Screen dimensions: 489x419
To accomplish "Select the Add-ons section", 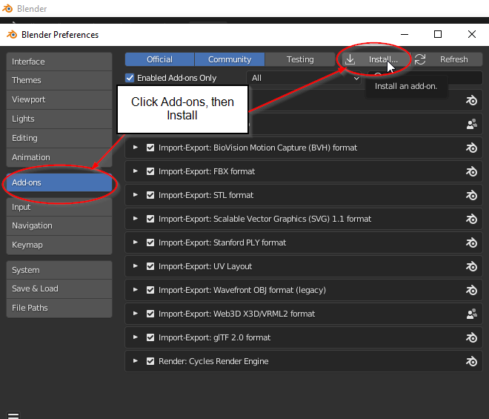I will [x=59, y=182].
